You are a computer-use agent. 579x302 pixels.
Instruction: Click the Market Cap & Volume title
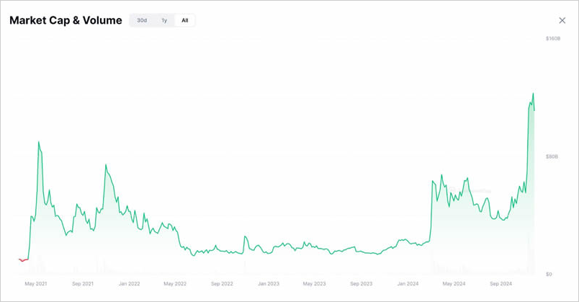[66, 20]
